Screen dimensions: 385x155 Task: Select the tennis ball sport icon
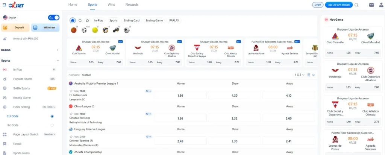tap(95, 30)
